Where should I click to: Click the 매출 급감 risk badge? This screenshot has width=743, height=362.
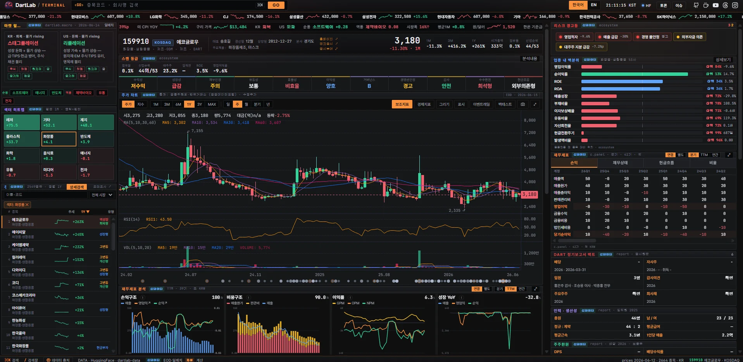point(613,37)
